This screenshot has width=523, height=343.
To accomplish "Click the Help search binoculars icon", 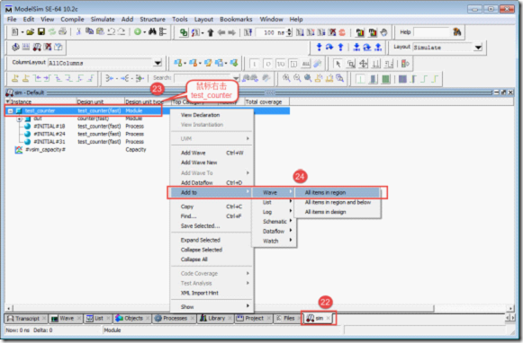I will pos(457,32).
